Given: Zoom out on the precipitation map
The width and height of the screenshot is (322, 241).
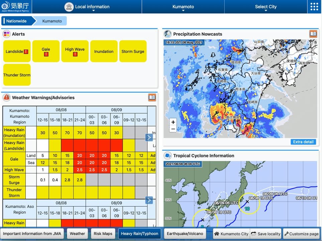Looking at the screenshot, I should tap(173, 129).
